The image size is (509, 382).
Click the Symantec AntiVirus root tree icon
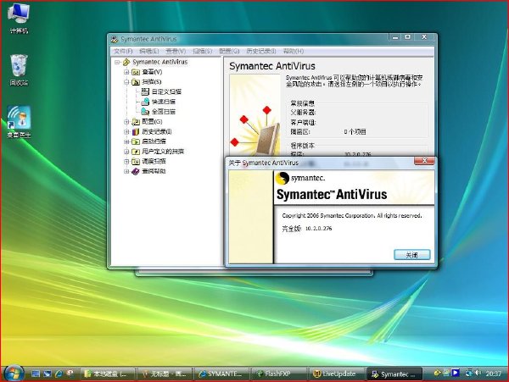(x=126, y=62)
